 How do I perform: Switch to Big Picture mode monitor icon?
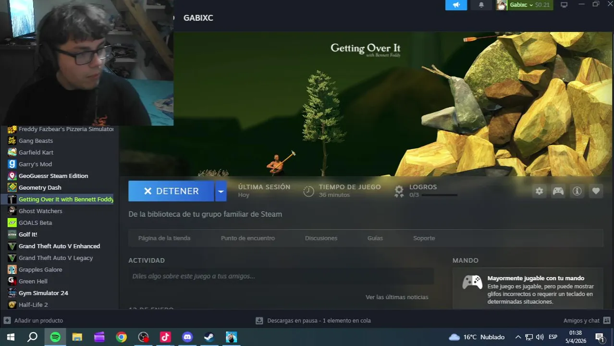(x=564, y=5)
